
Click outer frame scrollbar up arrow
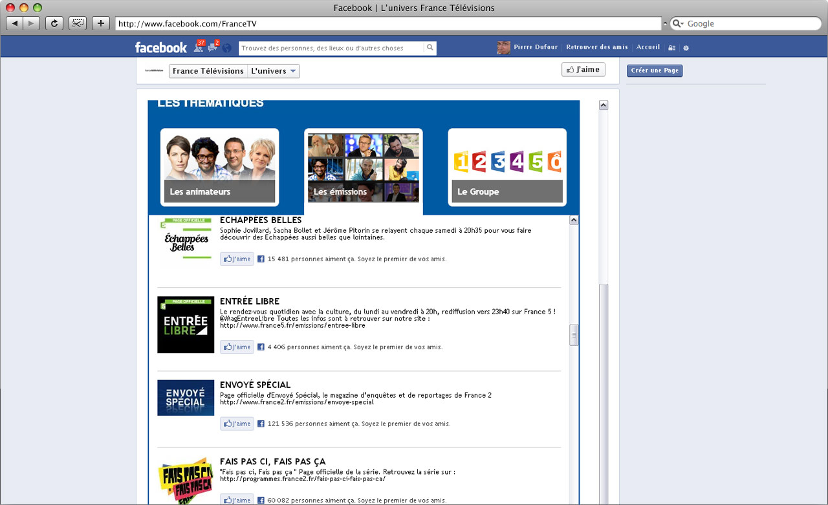[604, 105]
